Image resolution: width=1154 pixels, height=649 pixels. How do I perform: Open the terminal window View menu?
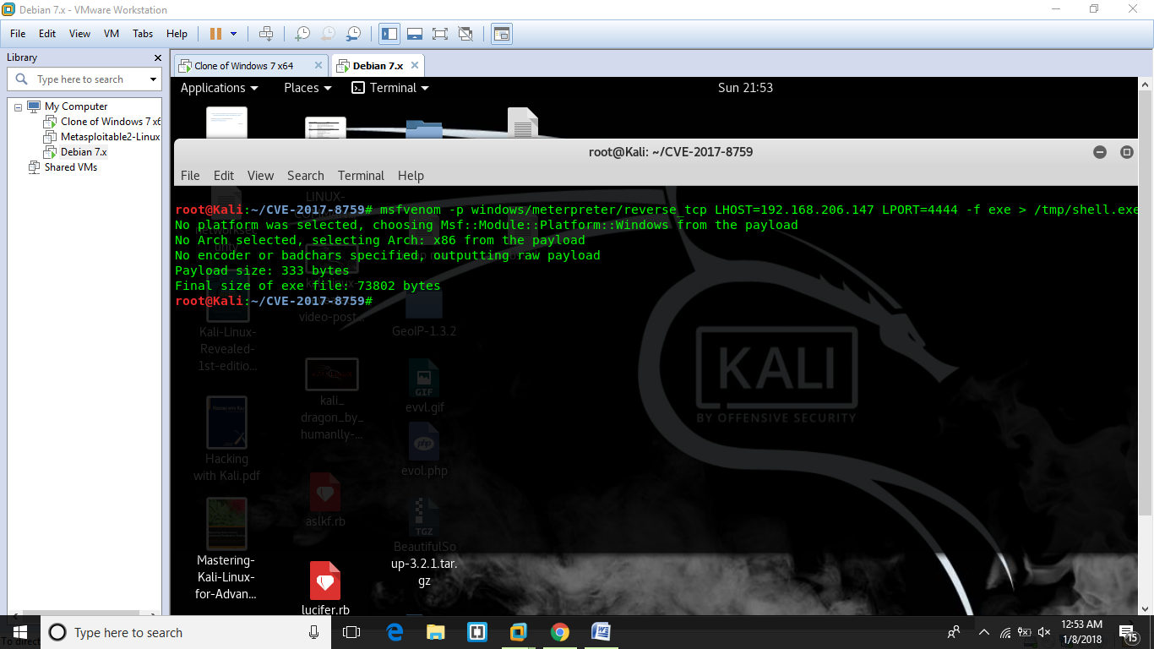tap(260, 176)
